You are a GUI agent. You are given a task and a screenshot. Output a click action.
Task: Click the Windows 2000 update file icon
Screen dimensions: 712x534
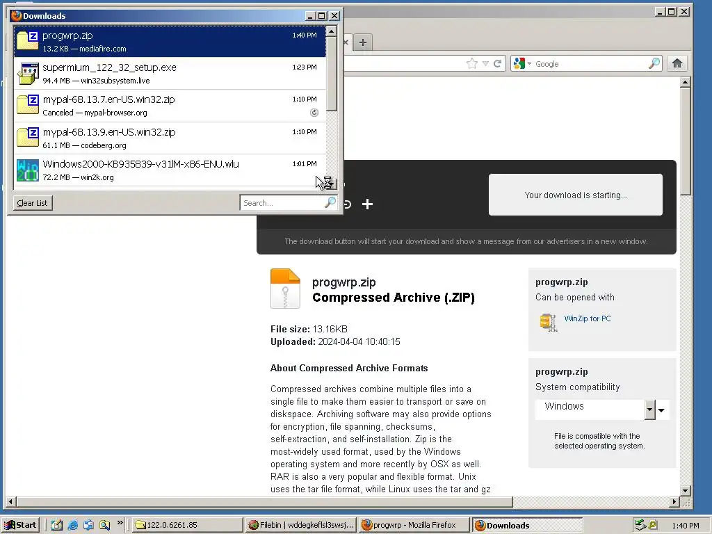28,170
